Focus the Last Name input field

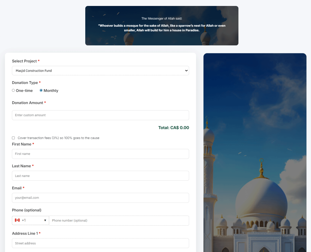pos(100,176)
